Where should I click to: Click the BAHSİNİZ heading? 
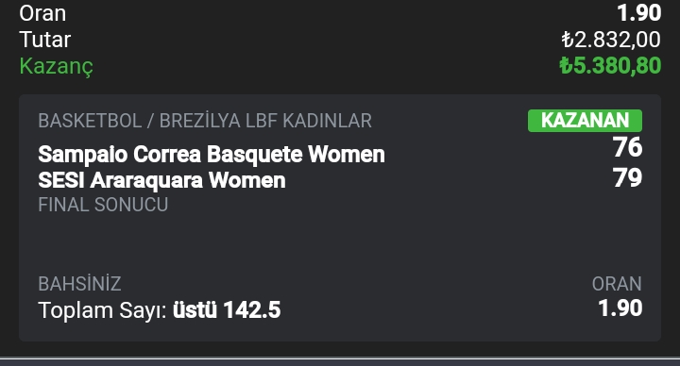tap(79, 284)
